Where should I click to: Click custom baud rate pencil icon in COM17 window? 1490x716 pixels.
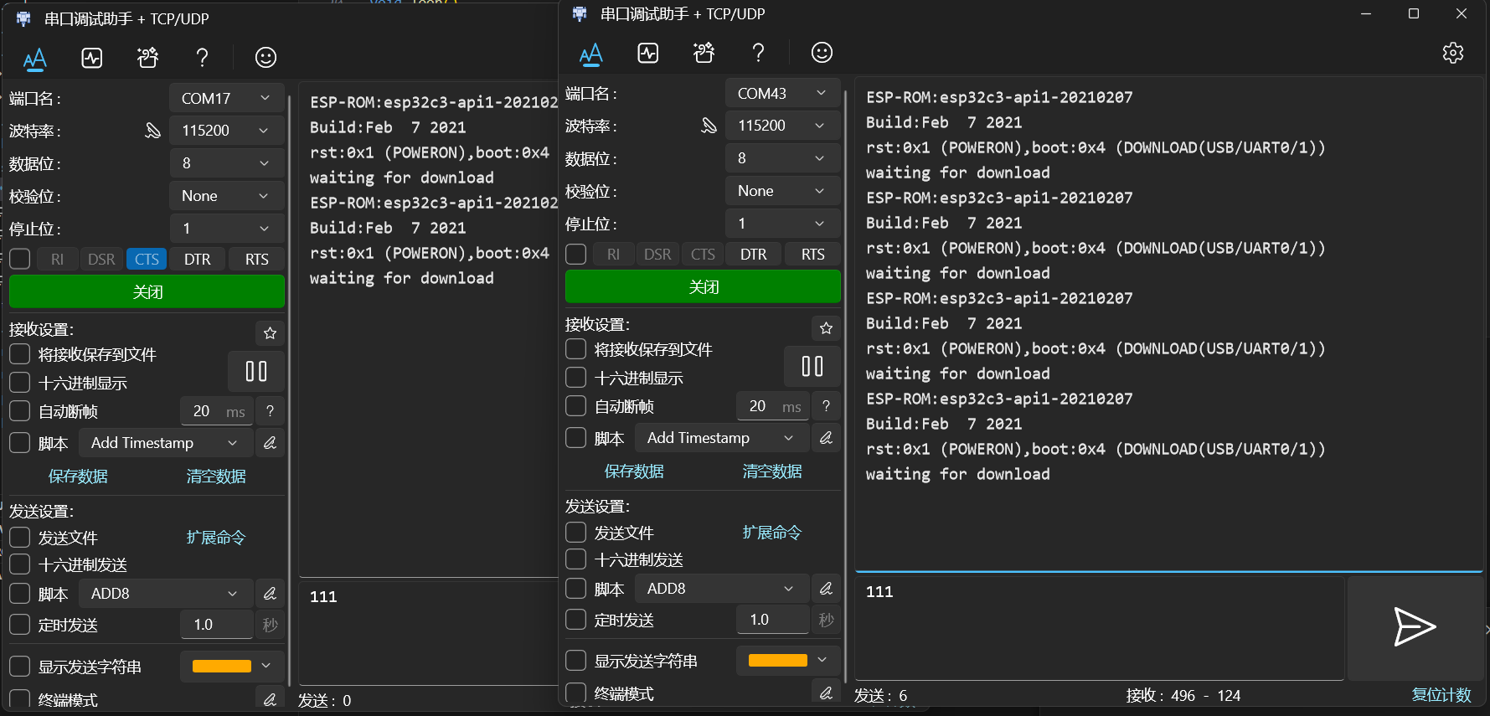point(152,131)
